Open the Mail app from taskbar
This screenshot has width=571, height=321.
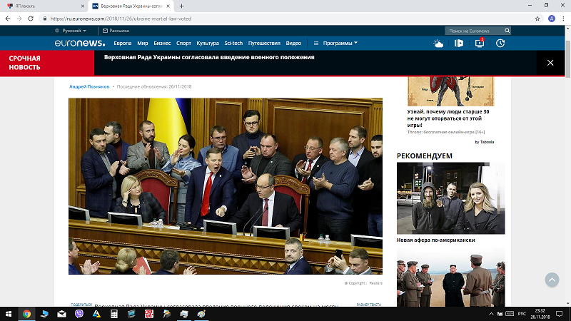61,314
